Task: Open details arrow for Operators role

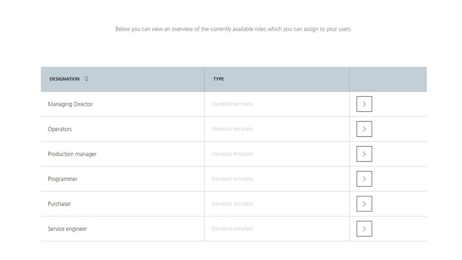Action: [x=364, y=129]
